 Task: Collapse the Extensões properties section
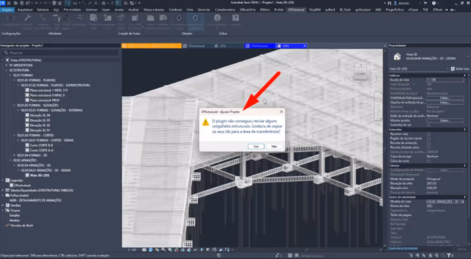pos(464,129)
